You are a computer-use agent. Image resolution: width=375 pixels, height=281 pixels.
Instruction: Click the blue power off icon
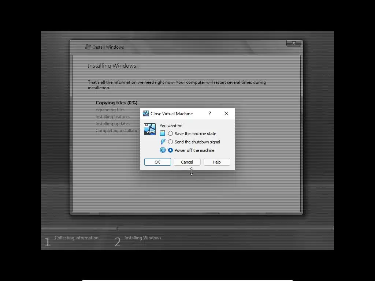tap(163, 150)
